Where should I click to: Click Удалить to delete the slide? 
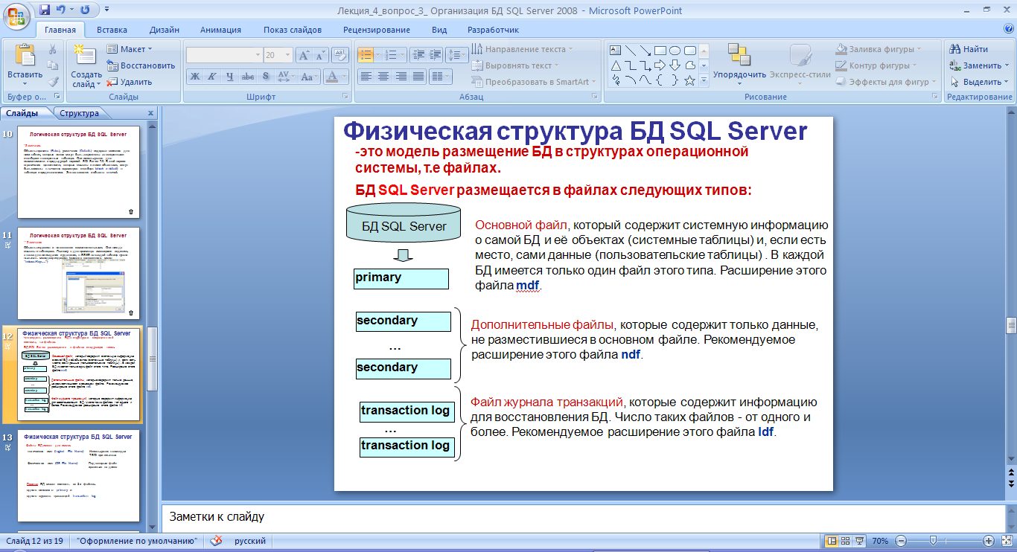[x=130, y=82]
